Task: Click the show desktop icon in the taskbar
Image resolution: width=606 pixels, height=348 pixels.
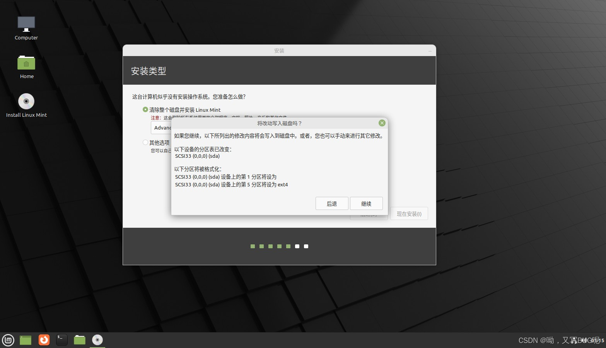Action: (x=26, y=340)
